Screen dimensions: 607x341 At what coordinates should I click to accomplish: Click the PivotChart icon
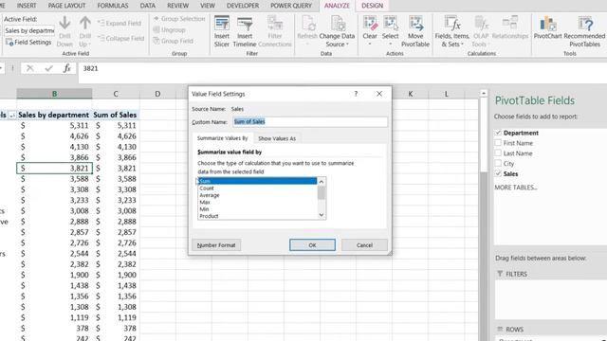pos(547,23)
